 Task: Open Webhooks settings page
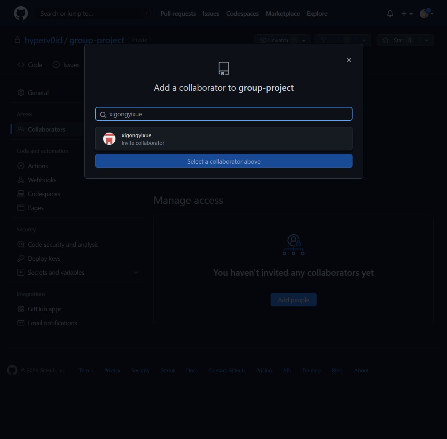(42, 180)
